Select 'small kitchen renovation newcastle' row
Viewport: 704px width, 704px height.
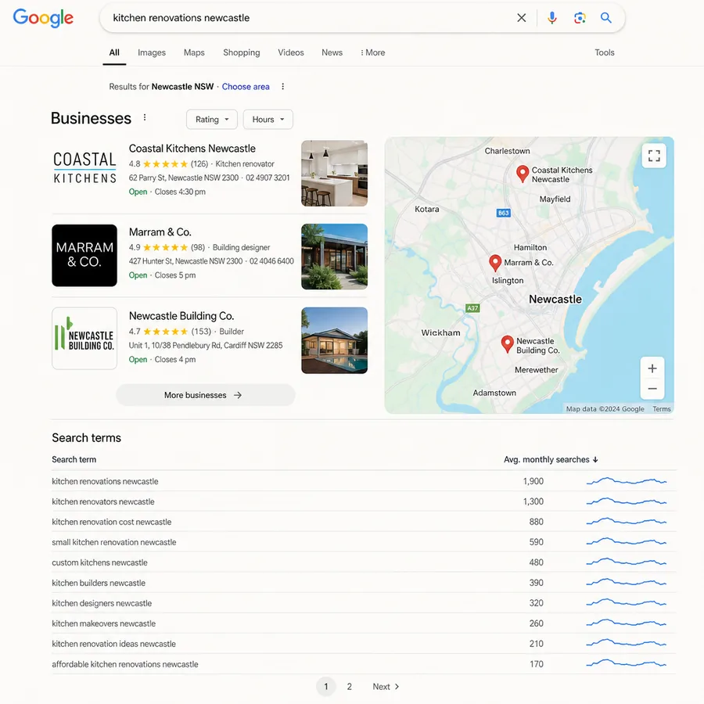click(364, 542)
